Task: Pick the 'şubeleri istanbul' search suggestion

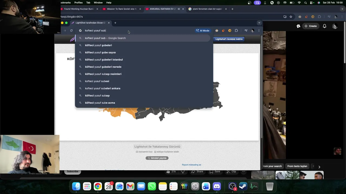Action: [x=144, y=60]
